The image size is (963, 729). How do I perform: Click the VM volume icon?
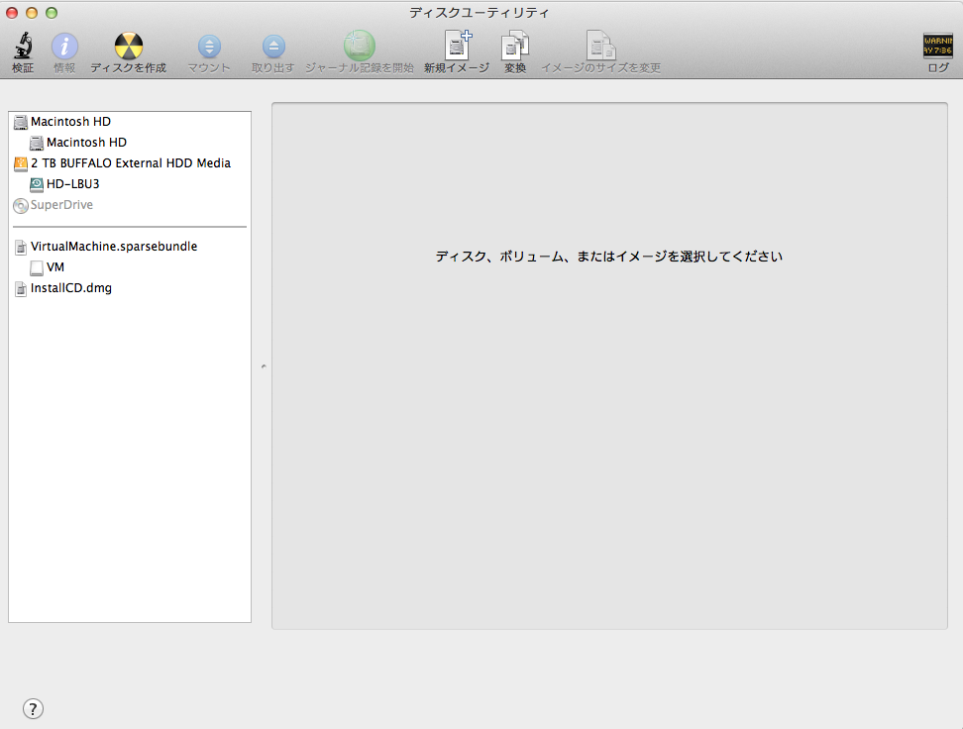coord(37,267)
